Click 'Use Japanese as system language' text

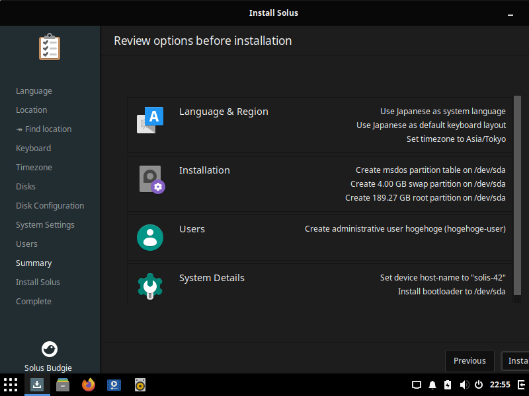coord(442,112)
